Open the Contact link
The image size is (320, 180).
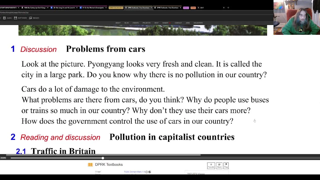[x=178, y=23]
